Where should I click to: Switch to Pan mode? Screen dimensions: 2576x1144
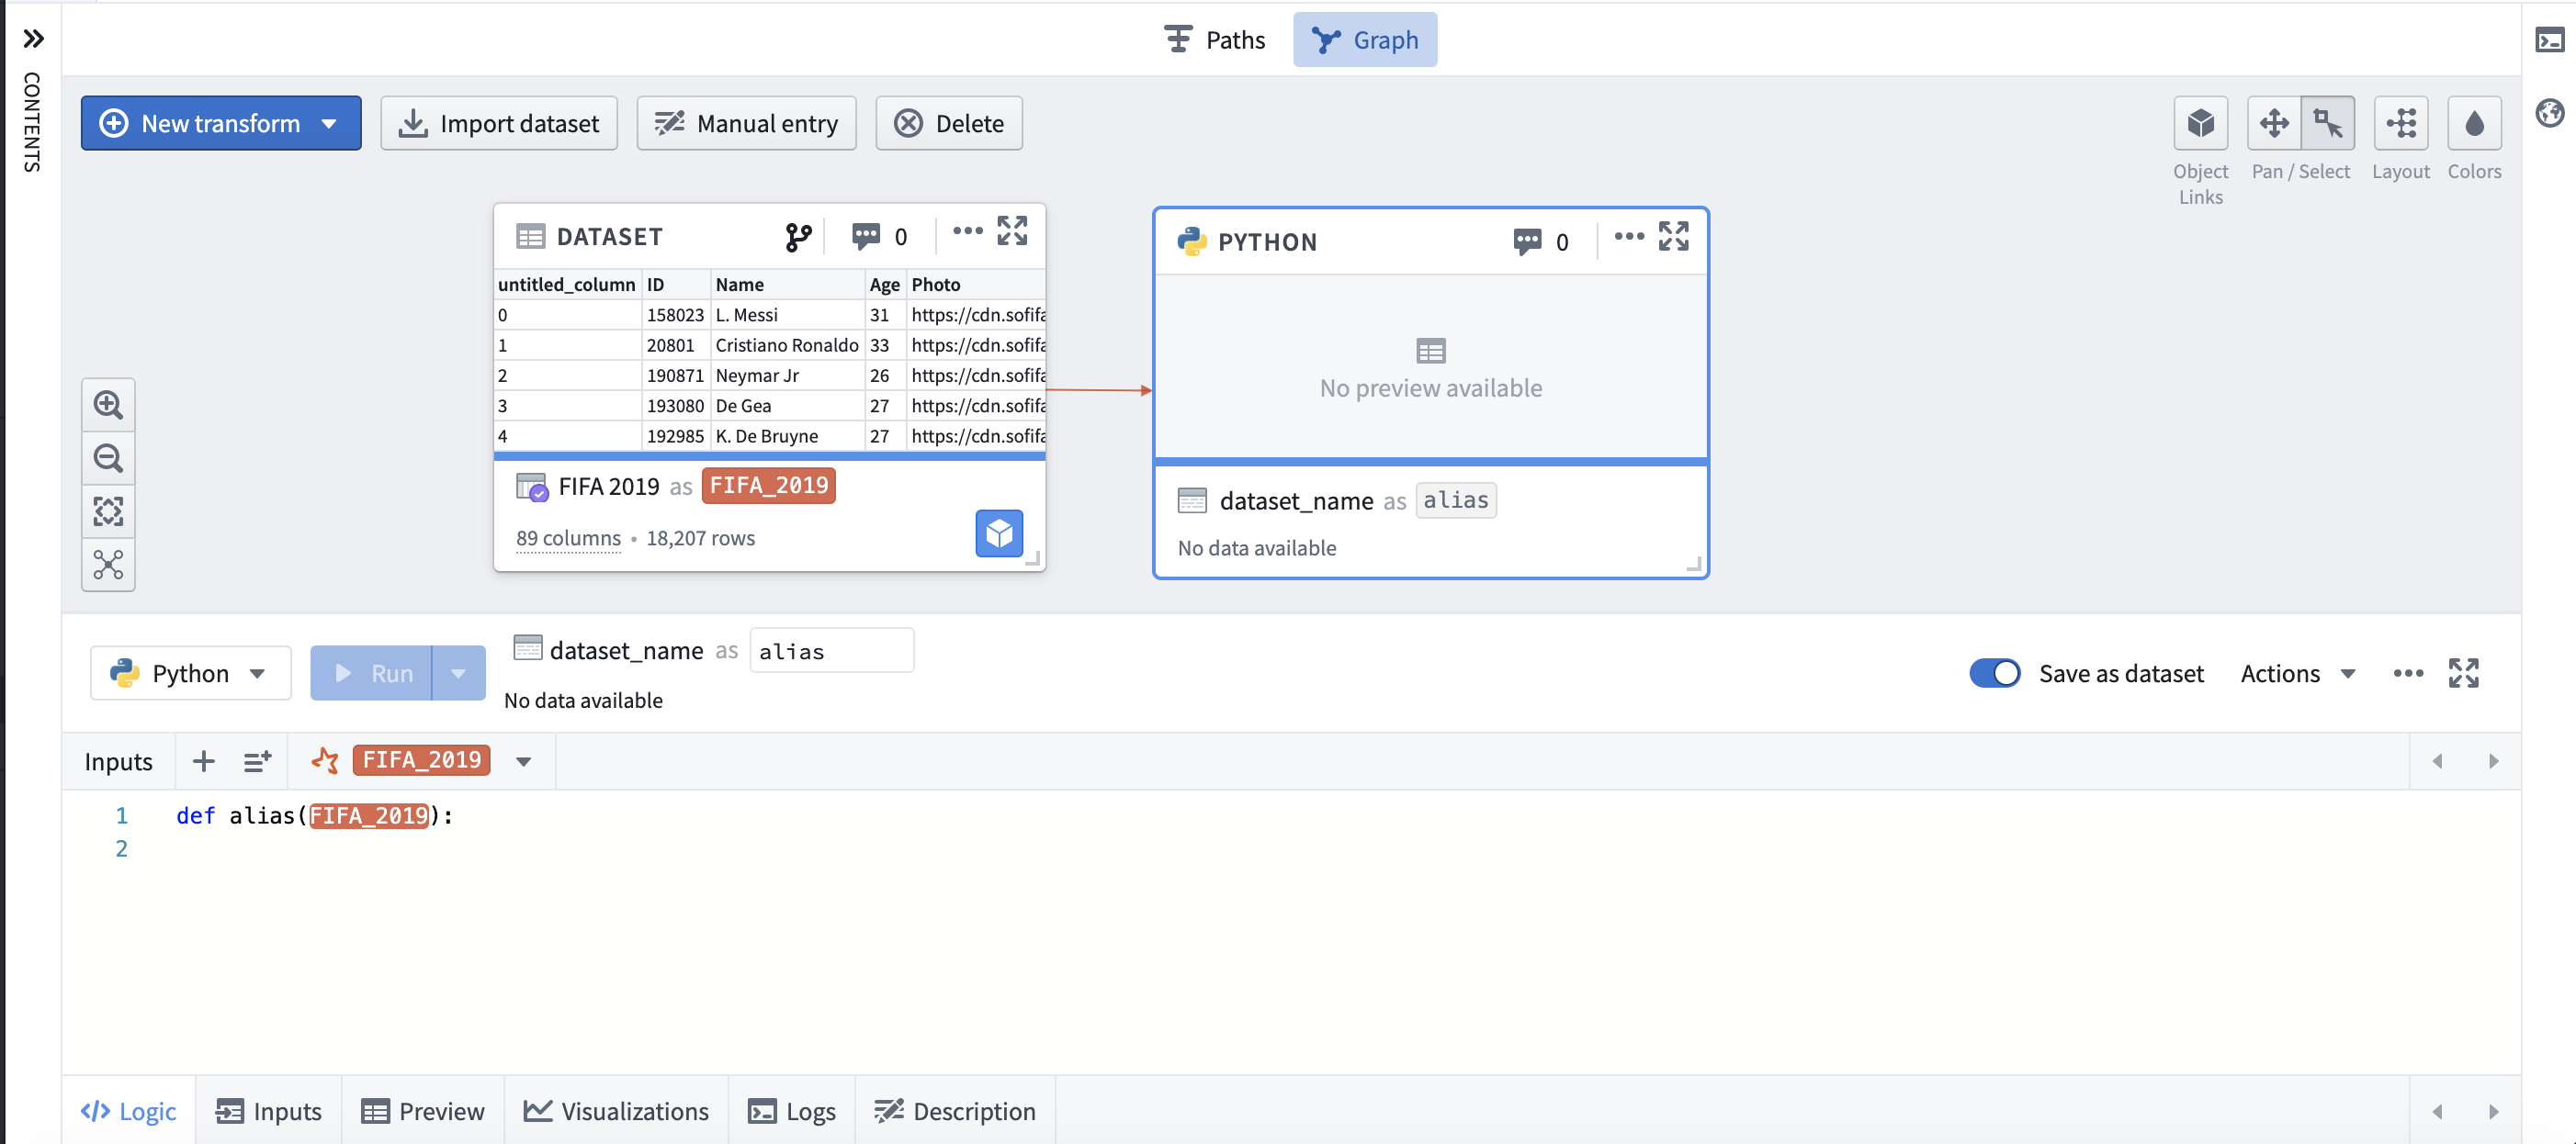[x=2273, y=123]
